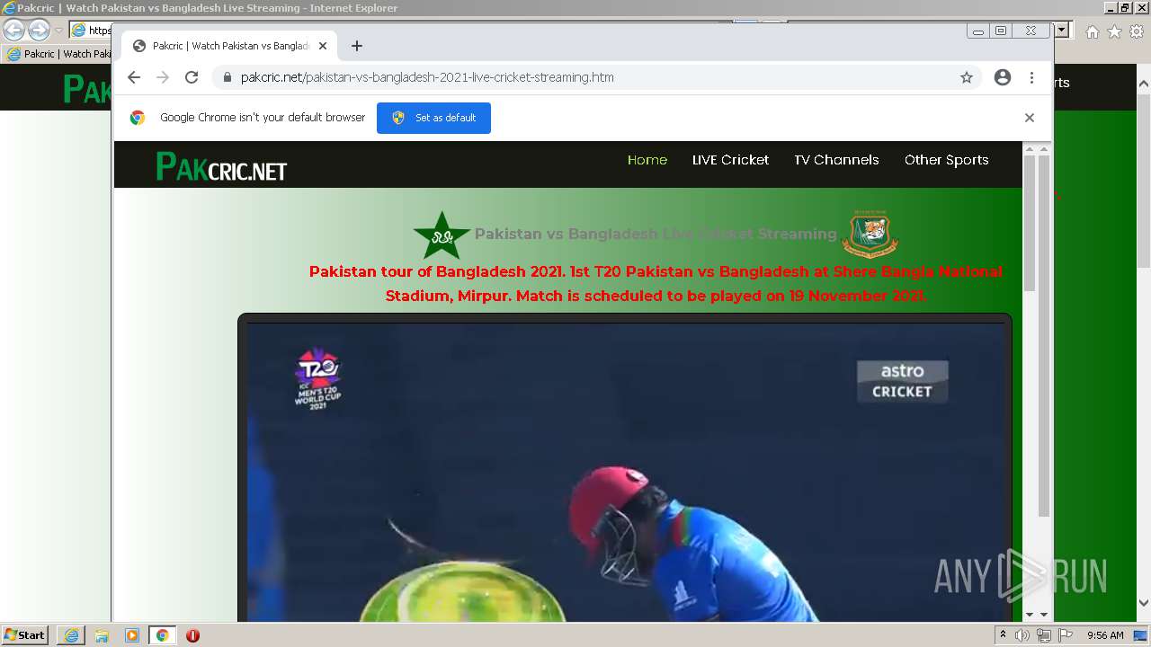1151x647 pixels.
Task: Click the red Opera taskbar icon
Action: point(192,635)
